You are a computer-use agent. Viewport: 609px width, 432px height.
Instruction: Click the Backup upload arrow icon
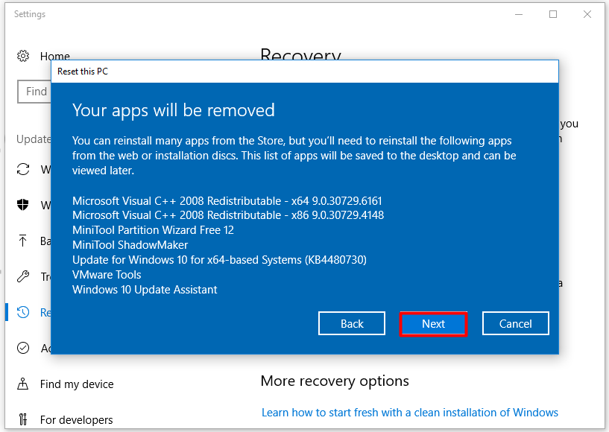tap(23, 241)
